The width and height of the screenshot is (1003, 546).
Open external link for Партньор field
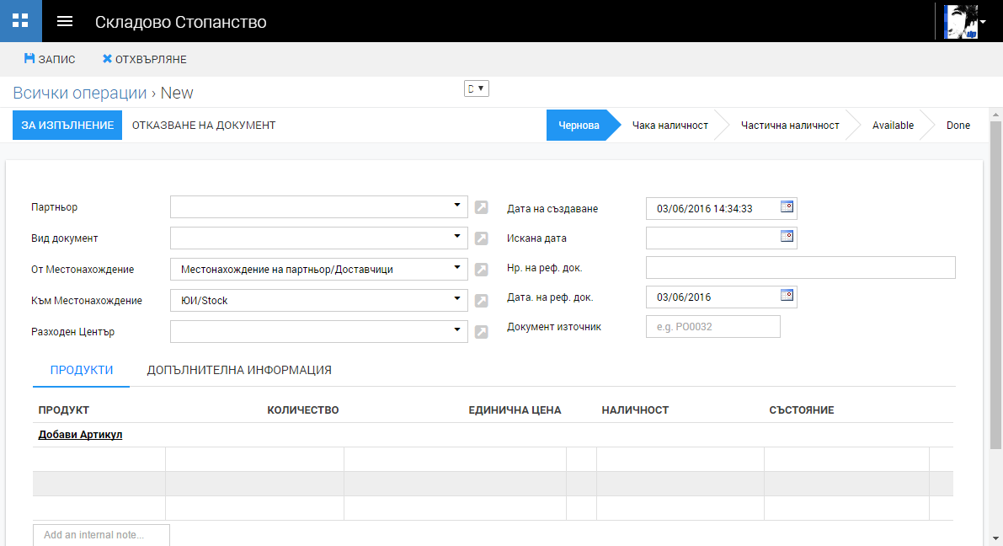481,207
